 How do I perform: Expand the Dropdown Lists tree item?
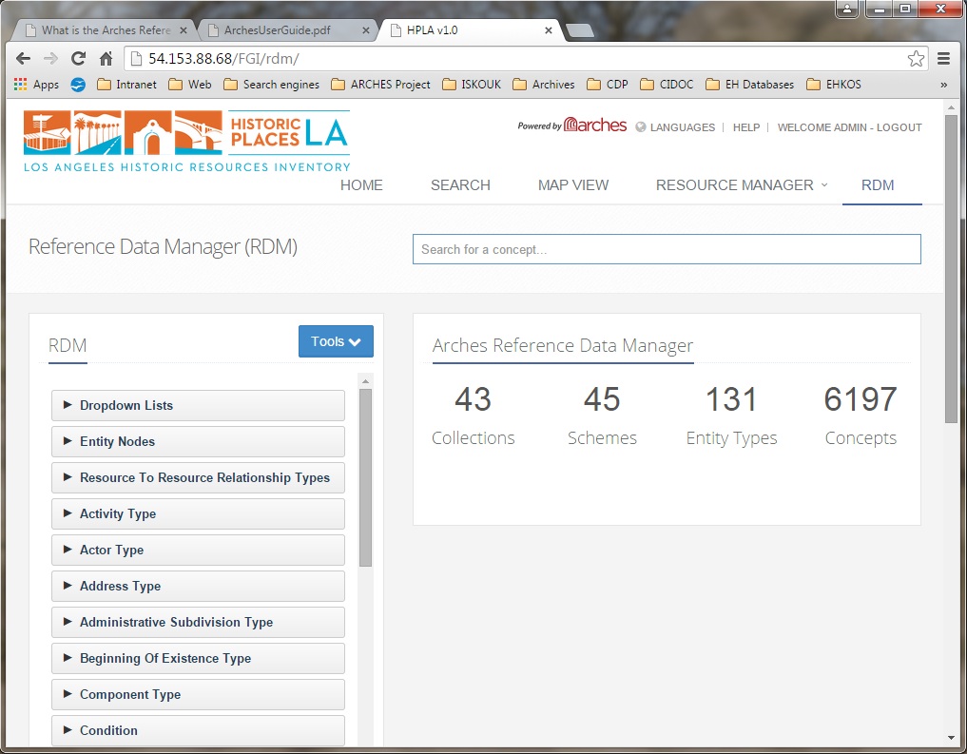tap(198, 405)
